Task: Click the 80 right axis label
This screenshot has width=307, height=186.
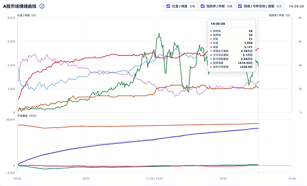Action: tap(300, 18)
